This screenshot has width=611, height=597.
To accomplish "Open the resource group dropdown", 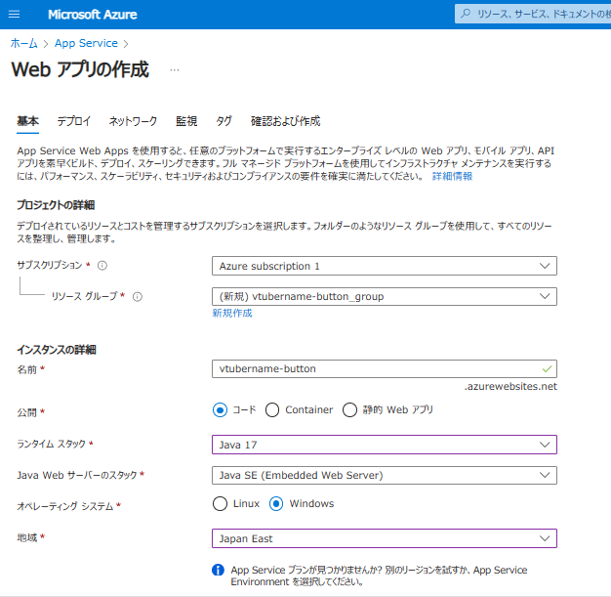I will pos(385,297).
